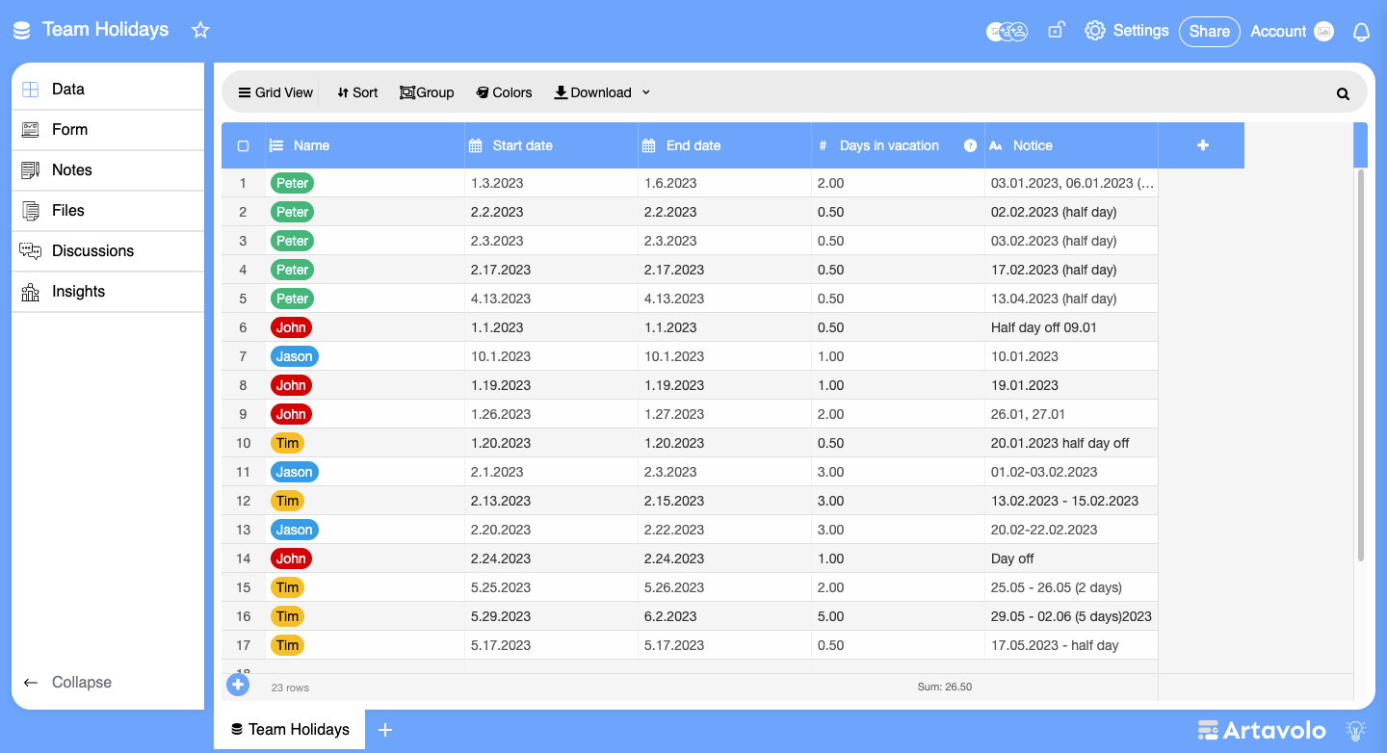Select days cell 5.00 in row 16
Viewport: 1387px width, 753px height.
click(898, 616)
